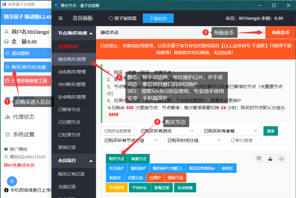The width and height of the screenshot is (296, 198).
Task: Click the 换地区 button
Action: pos(227,168)
